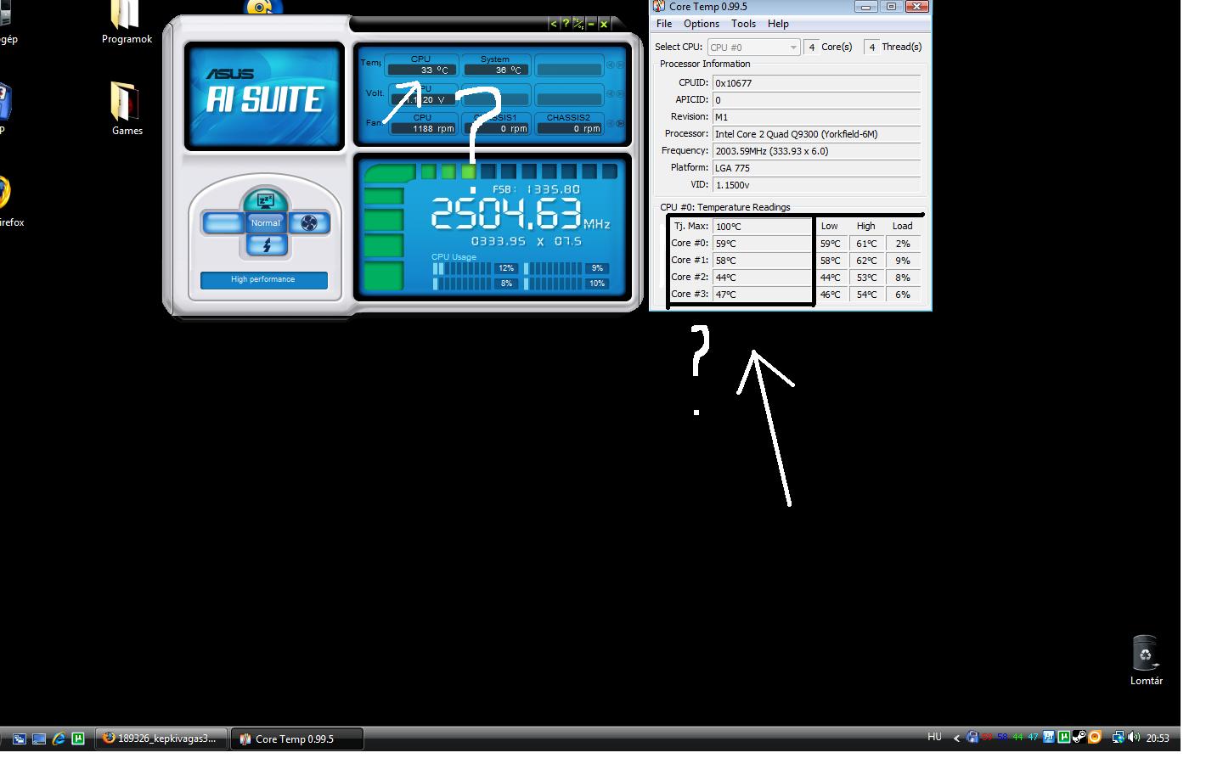Click the Core Temp title bar icon
1223x764 pixels.
point(659,6)
